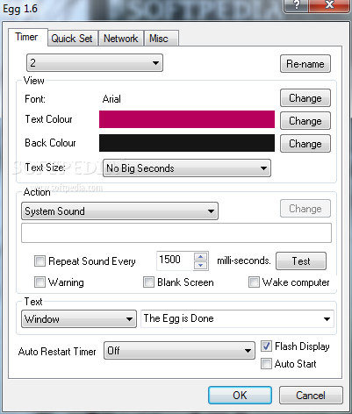Viewport: 352px width, 414px height.
Task: Uncheck the Flash Display checkbox
Action: pos(266,346)
